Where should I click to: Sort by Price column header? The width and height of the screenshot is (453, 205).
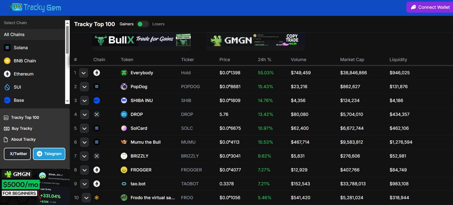[225, 60]
